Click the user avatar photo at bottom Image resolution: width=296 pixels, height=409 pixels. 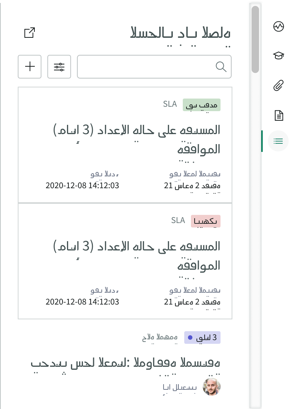point(211,387)
